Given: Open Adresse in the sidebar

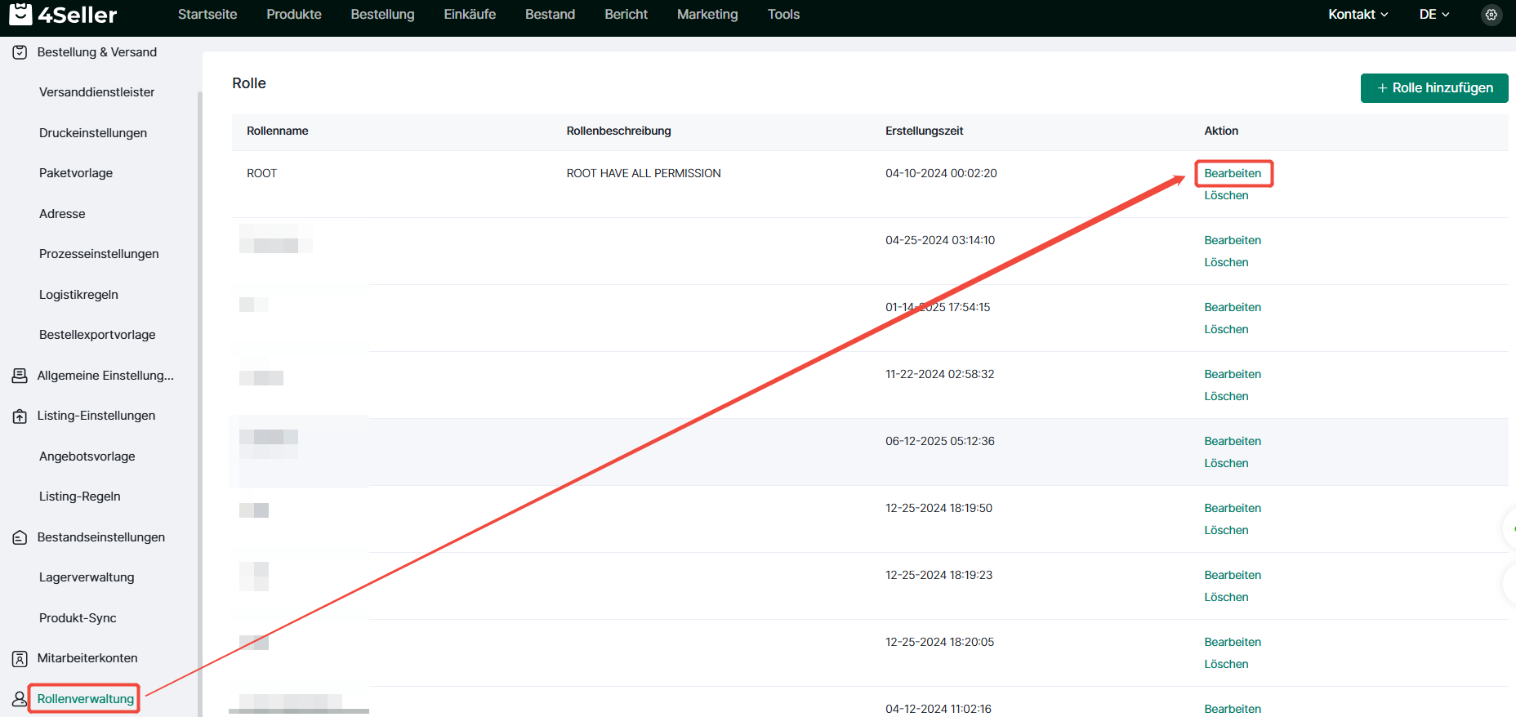Looking at the screenshot, I should [x=62, y=214].
